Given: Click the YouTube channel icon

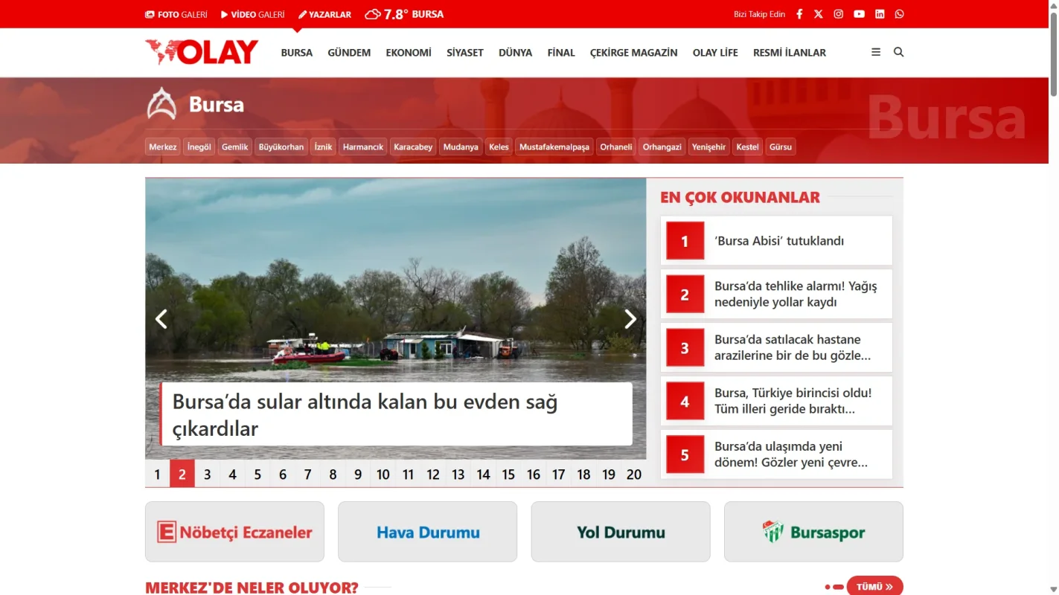Looking at the screenshot, I should coord(859,13).
